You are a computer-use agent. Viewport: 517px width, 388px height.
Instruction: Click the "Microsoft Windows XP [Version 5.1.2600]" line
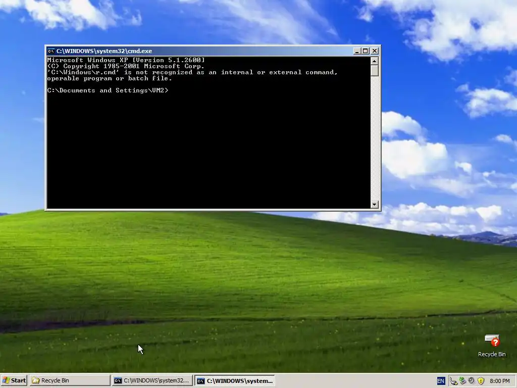[126, 60]
